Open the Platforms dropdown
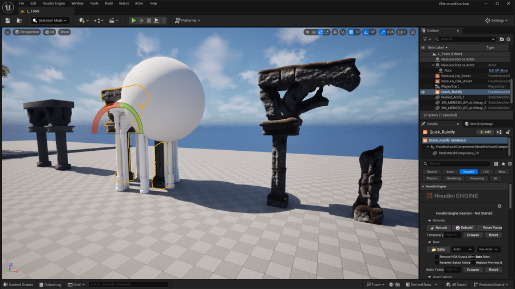Viewport: 515px width, 289px height. tap(188, 21)
